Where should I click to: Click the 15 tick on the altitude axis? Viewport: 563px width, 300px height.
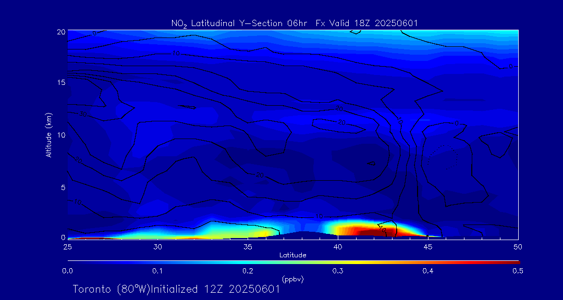[x=60, y=83]
